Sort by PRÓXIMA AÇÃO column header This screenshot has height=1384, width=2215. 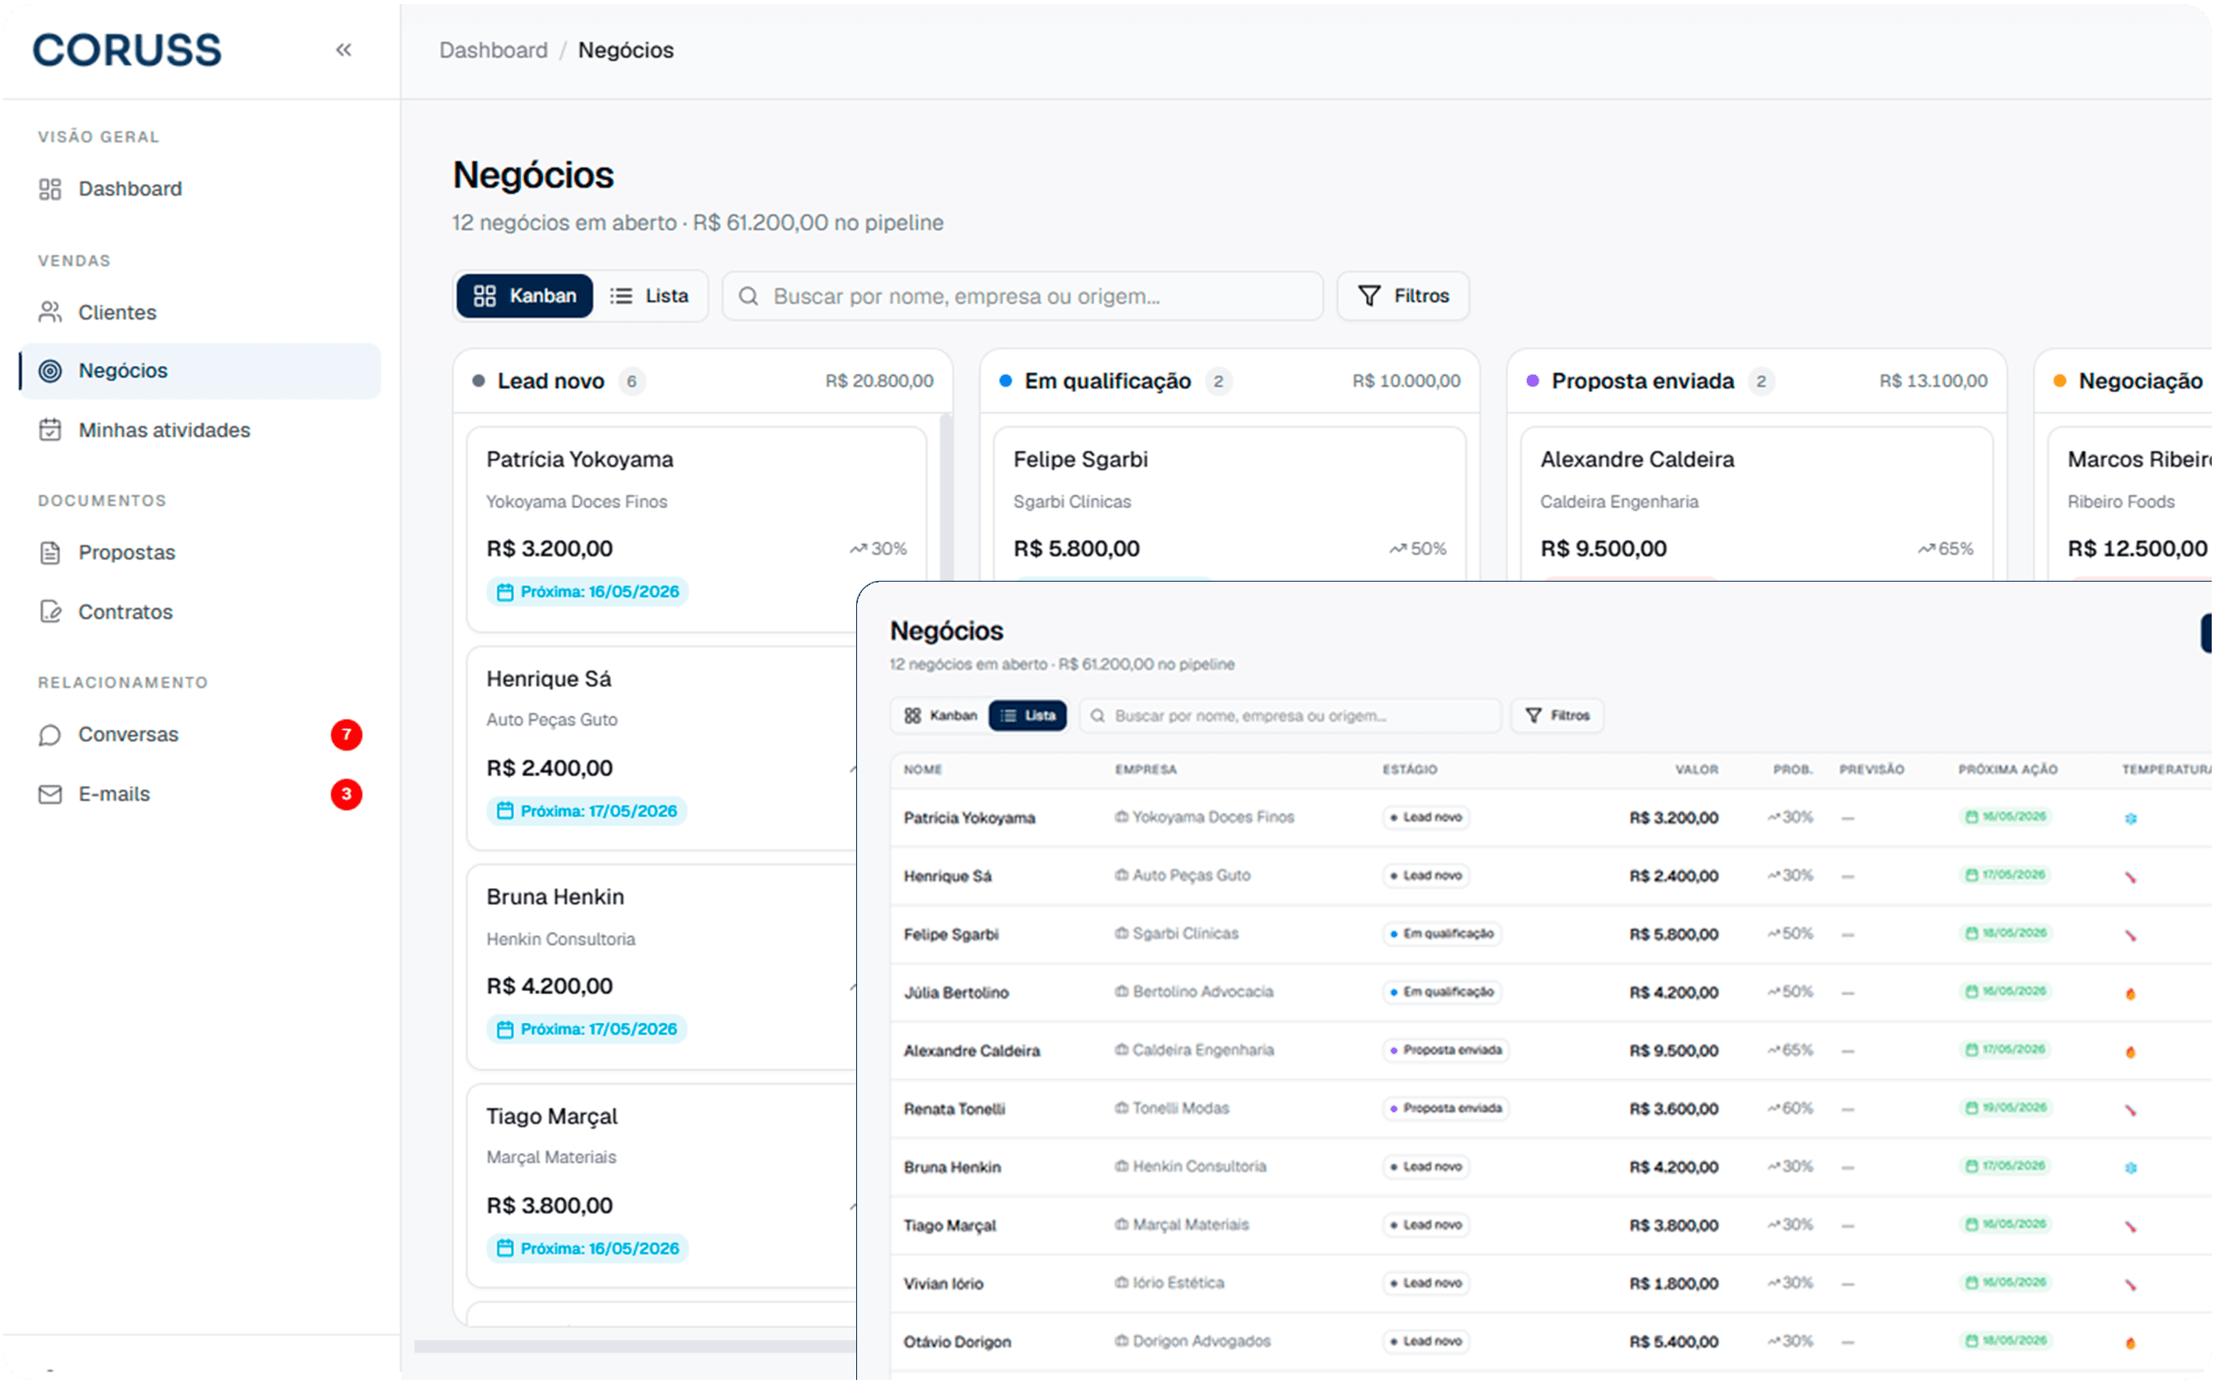(2008, 769)
